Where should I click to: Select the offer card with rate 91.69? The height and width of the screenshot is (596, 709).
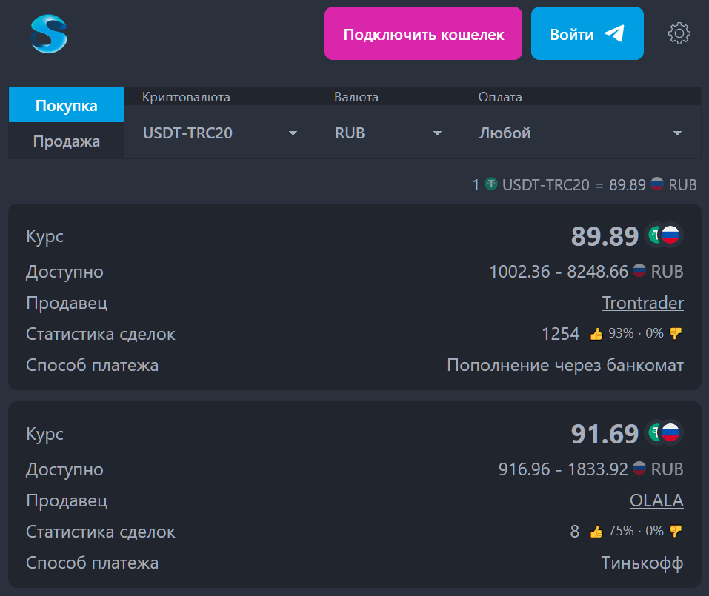[354, 495]
